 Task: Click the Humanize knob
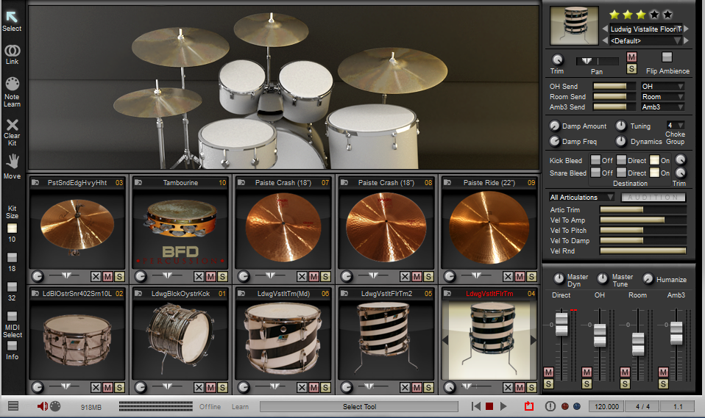pyautogui.click(x=648, y=279)
